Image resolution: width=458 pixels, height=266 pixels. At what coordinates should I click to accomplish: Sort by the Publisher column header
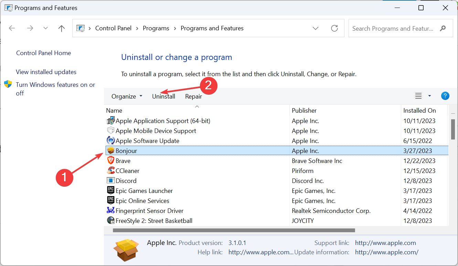[304, 111]
